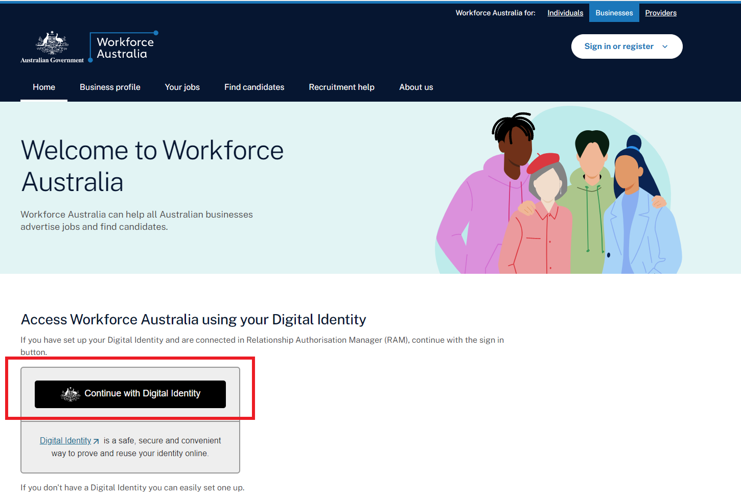Viewport: 741px width, 497px height.
Task: Open Find candidates menu item
Action: click(x=254, y=87)
